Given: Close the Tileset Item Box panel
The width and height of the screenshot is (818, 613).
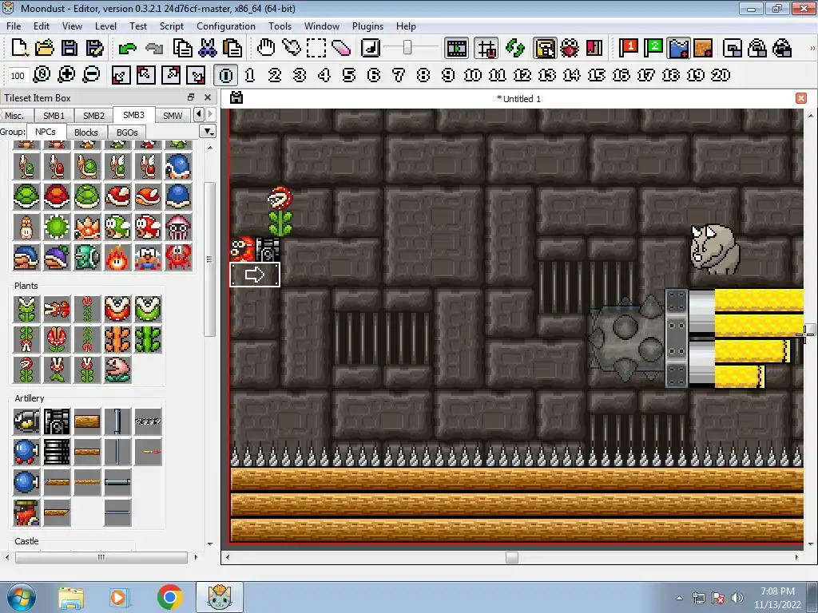Looking at the screenshot, I should (x=208, y=97).
